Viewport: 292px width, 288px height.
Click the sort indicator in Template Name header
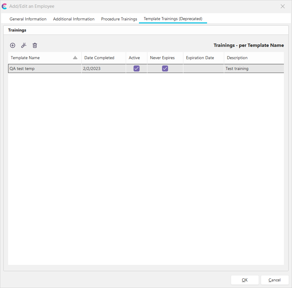click(x=75, y=58)
